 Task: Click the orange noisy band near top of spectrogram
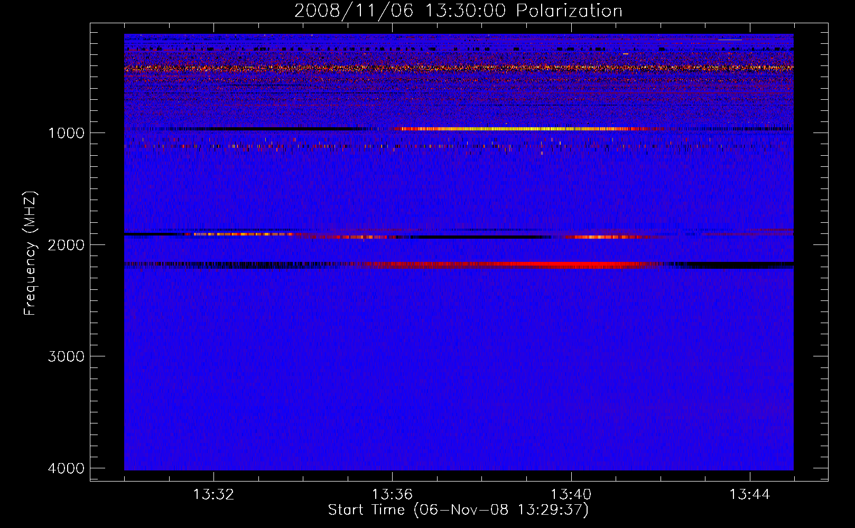coord(459,68)
